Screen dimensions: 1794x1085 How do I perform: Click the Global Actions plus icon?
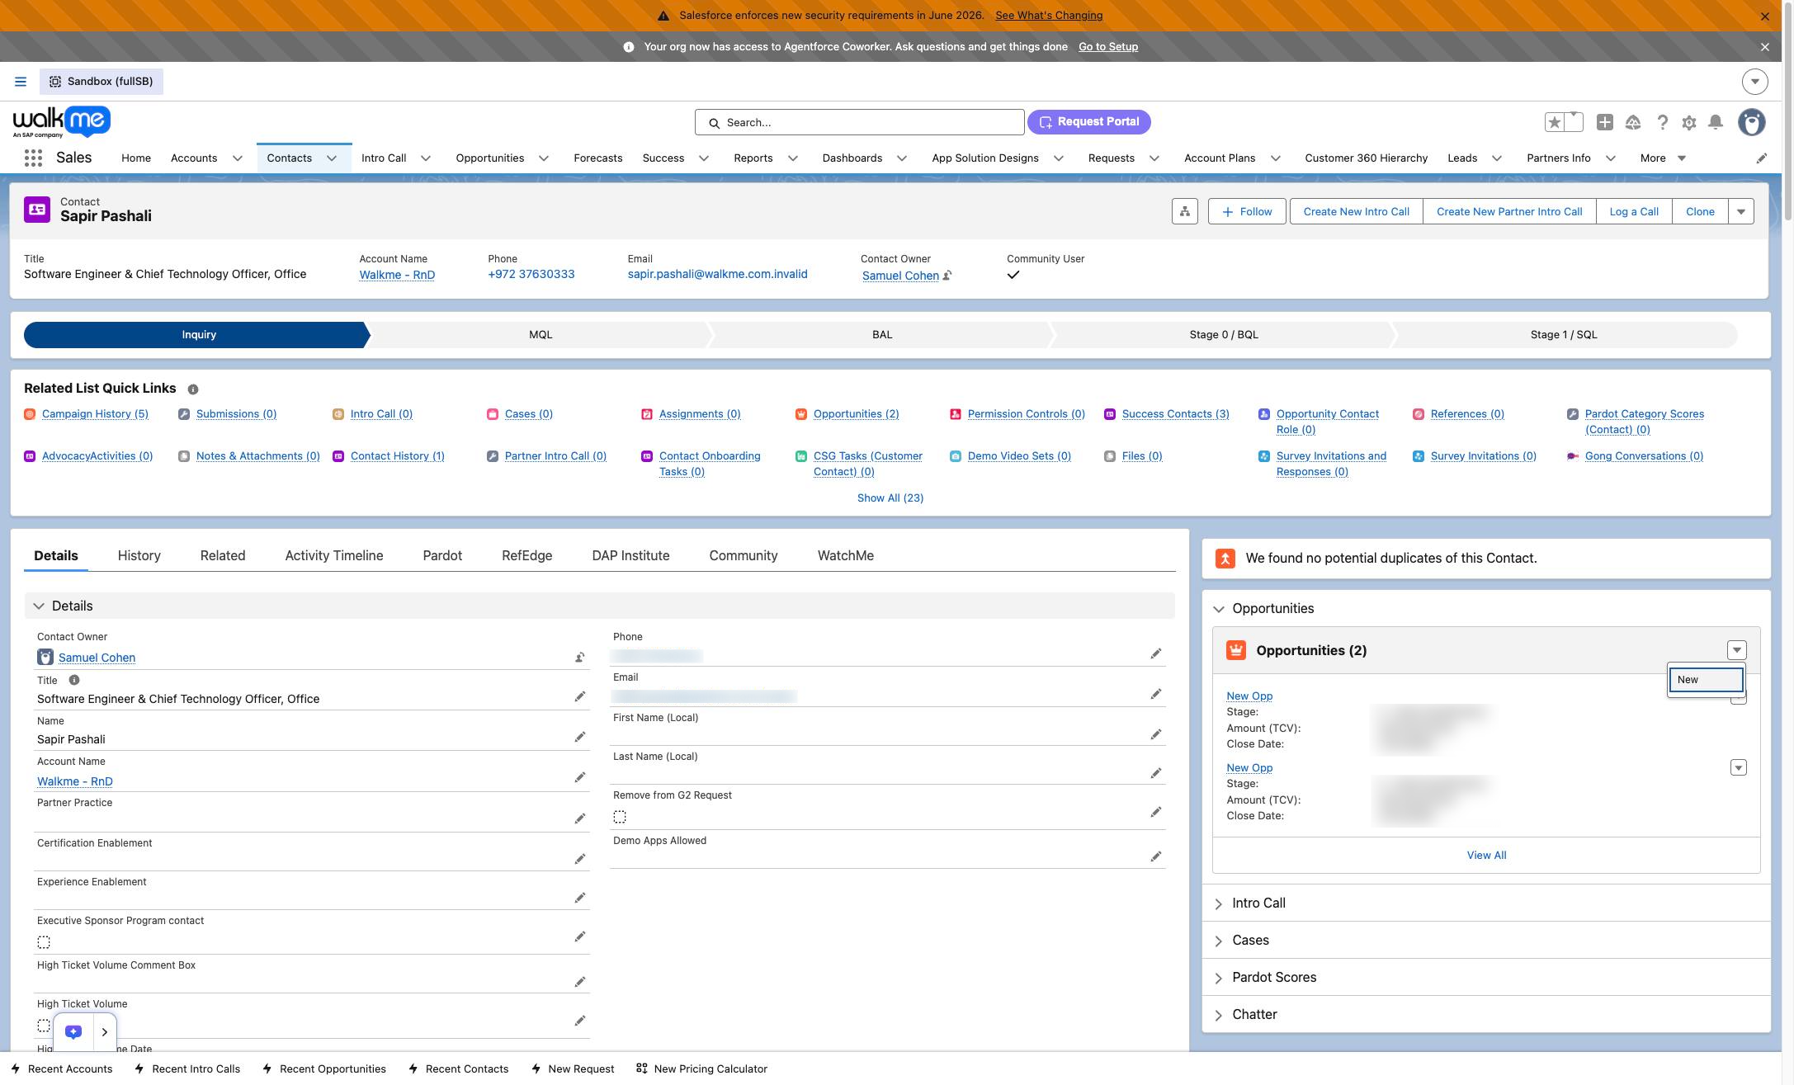(1604, 122)
